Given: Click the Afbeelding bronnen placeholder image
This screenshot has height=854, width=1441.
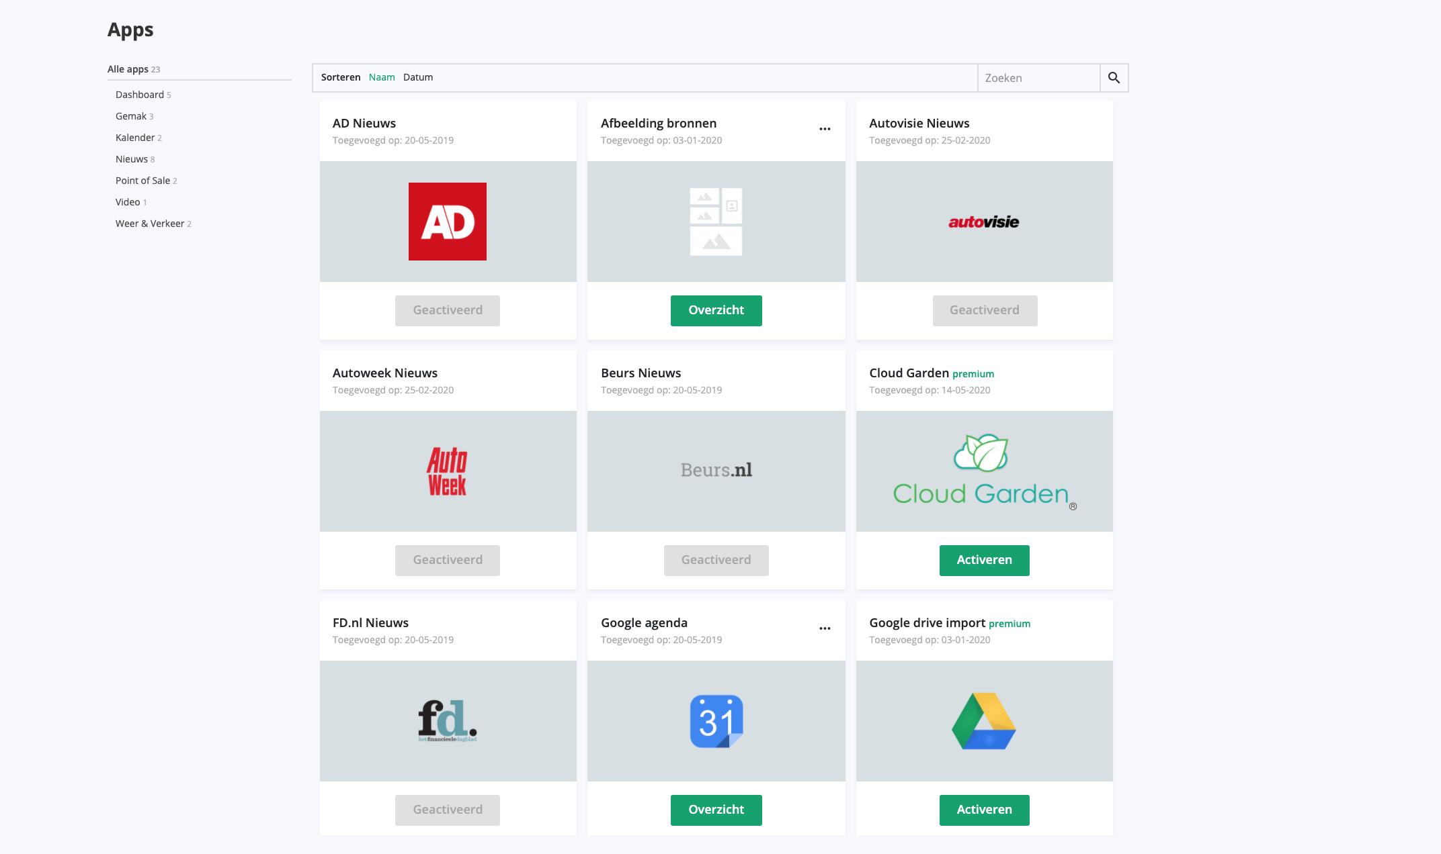Looking at the screenshot, I should click(x=716, y=222).
